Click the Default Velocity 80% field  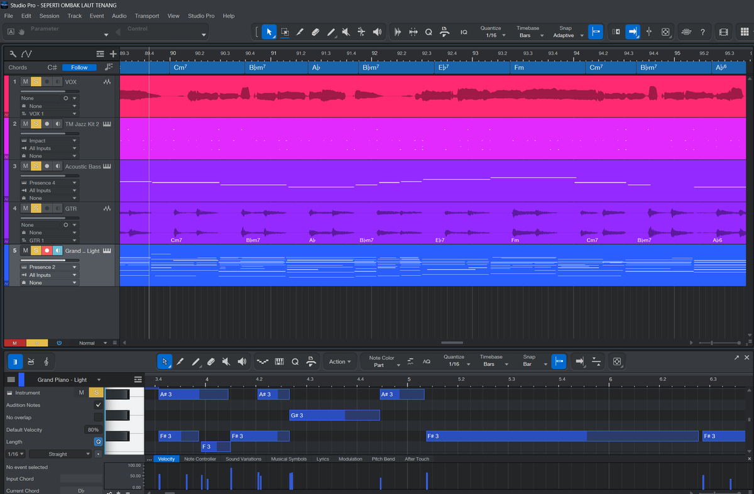[94, 430]
